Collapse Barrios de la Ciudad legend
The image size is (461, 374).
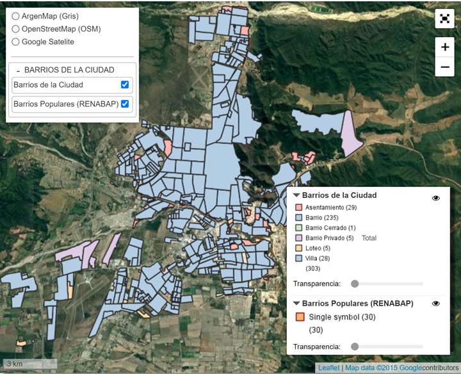coord(296,195)
